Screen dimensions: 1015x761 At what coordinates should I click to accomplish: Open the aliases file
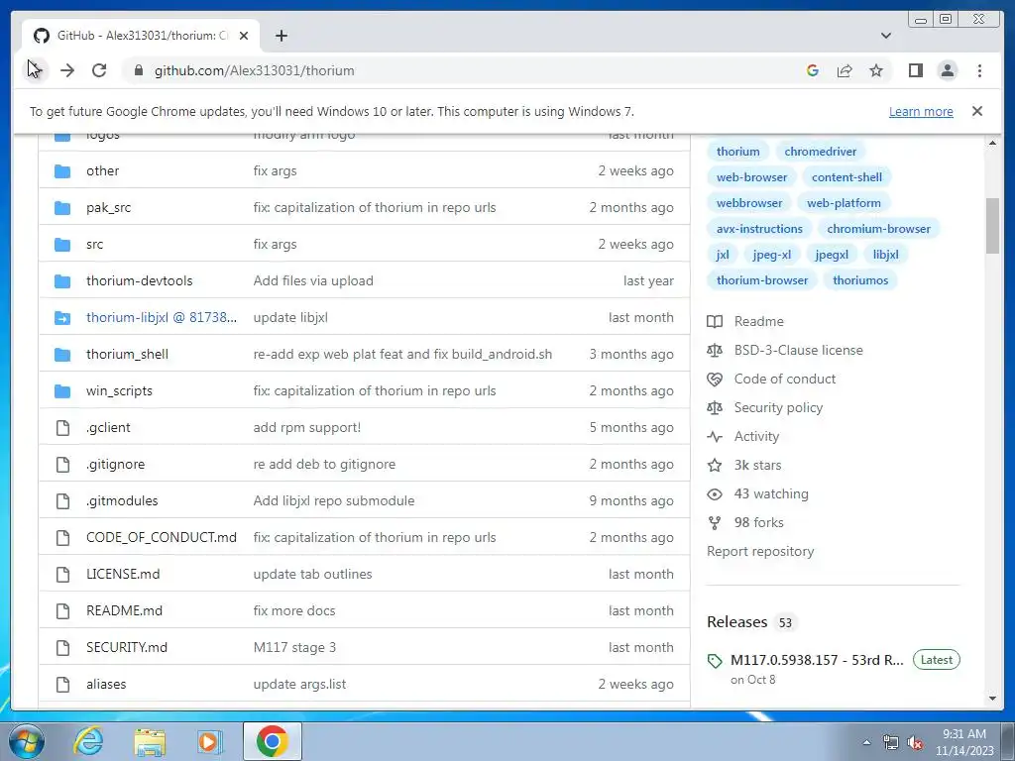point(106,684)
